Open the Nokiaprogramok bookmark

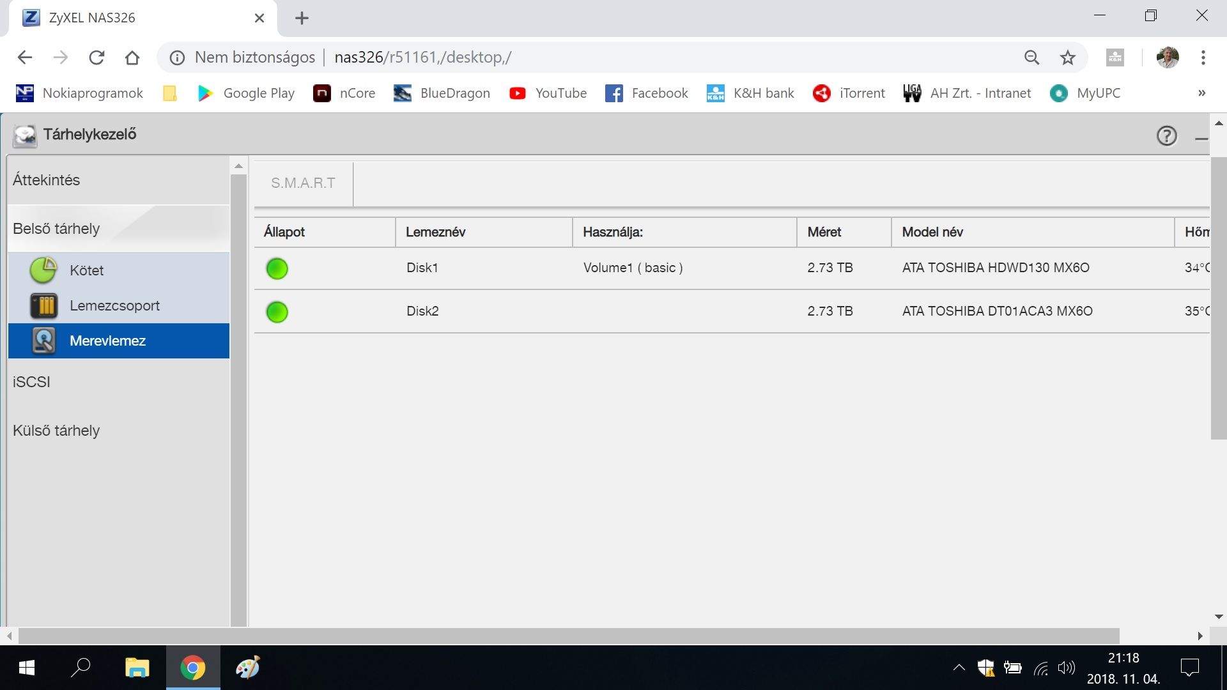79,93
